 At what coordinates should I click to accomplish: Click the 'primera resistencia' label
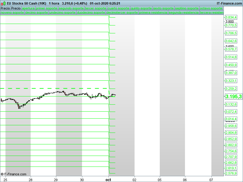(x=153, y=13)
